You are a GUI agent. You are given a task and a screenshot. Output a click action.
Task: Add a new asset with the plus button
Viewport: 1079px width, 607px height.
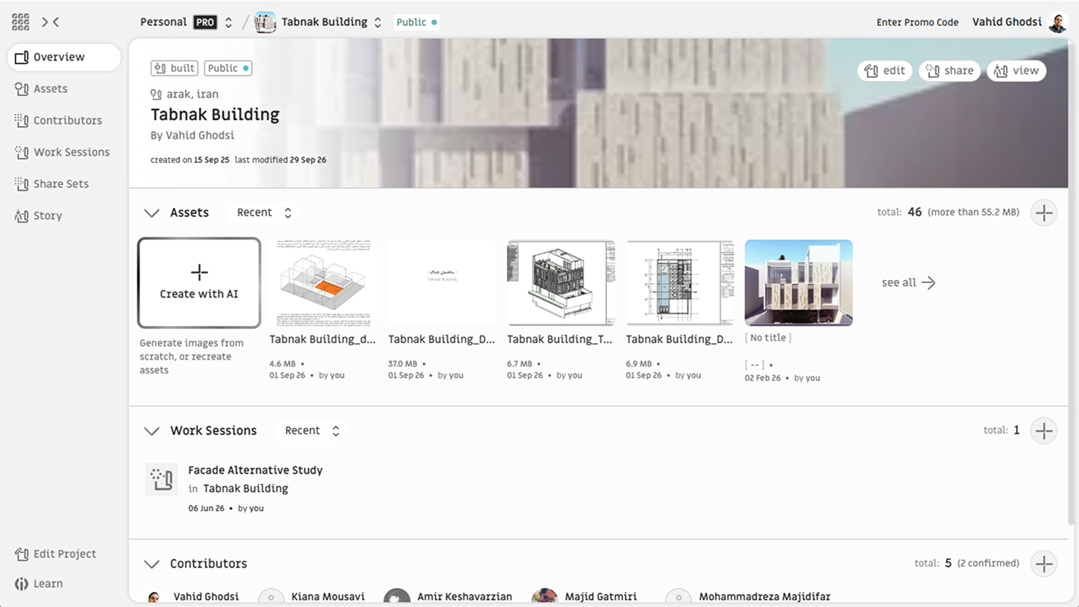pos(1044,213)
